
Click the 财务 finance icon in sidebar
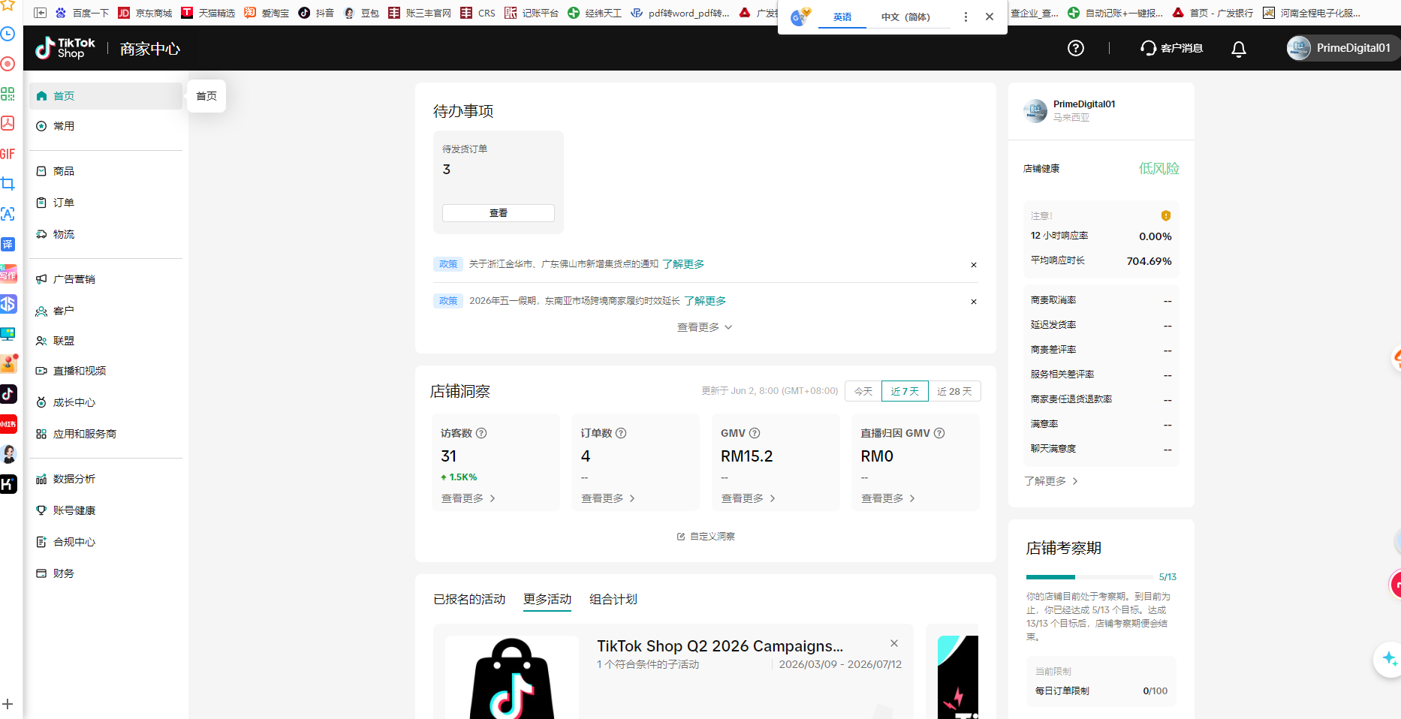pyautogui.click(x=41, y=573)
